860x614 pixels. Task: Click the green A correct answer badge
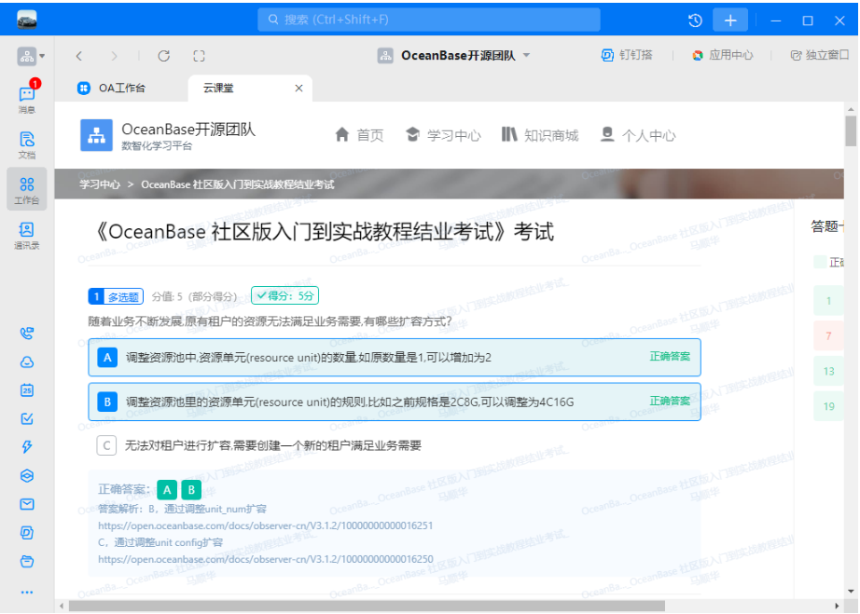point(167,490)
